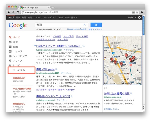This screenshot has width=151, height=121.
Task: Preview 寿司の宅配 ad with magnifier icon
Action: [131, 93]
